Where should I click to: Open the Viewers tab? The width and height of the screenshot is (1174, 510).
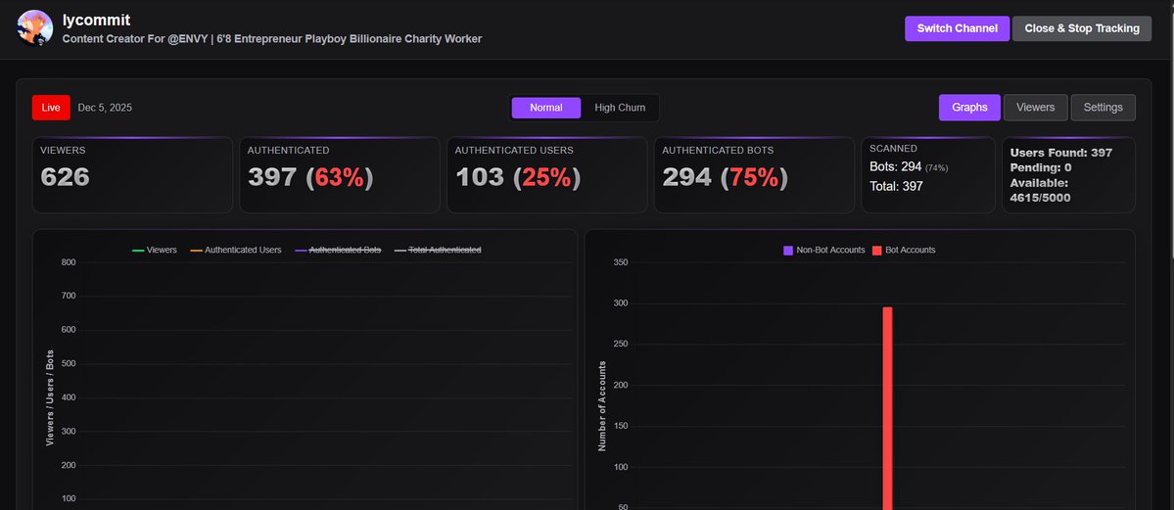pyautogui.click(x=1036, y=108)
